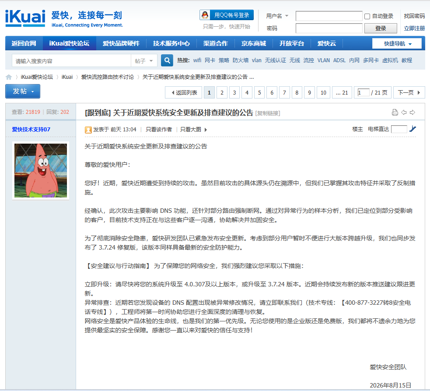Click the 爱快安全团队 signature text
The height and width of the screenshot is (391, 430).
tap(388, 367)
